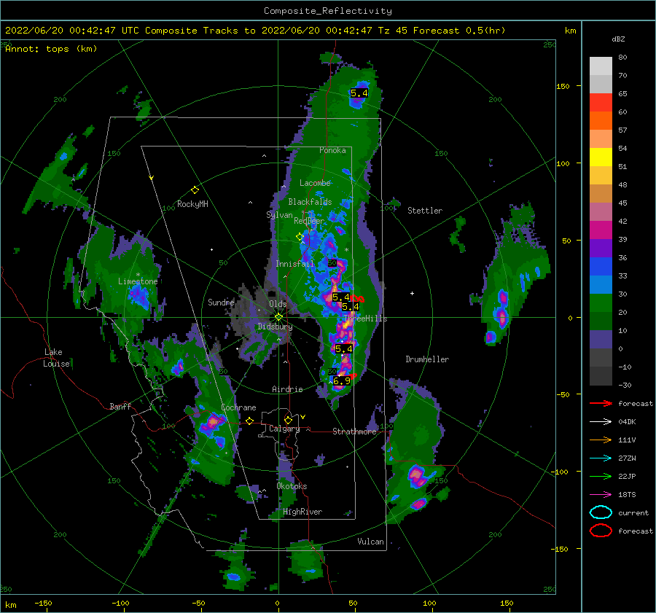Click the Strathmore city label
656x613 pixels.
pos(354,432)
